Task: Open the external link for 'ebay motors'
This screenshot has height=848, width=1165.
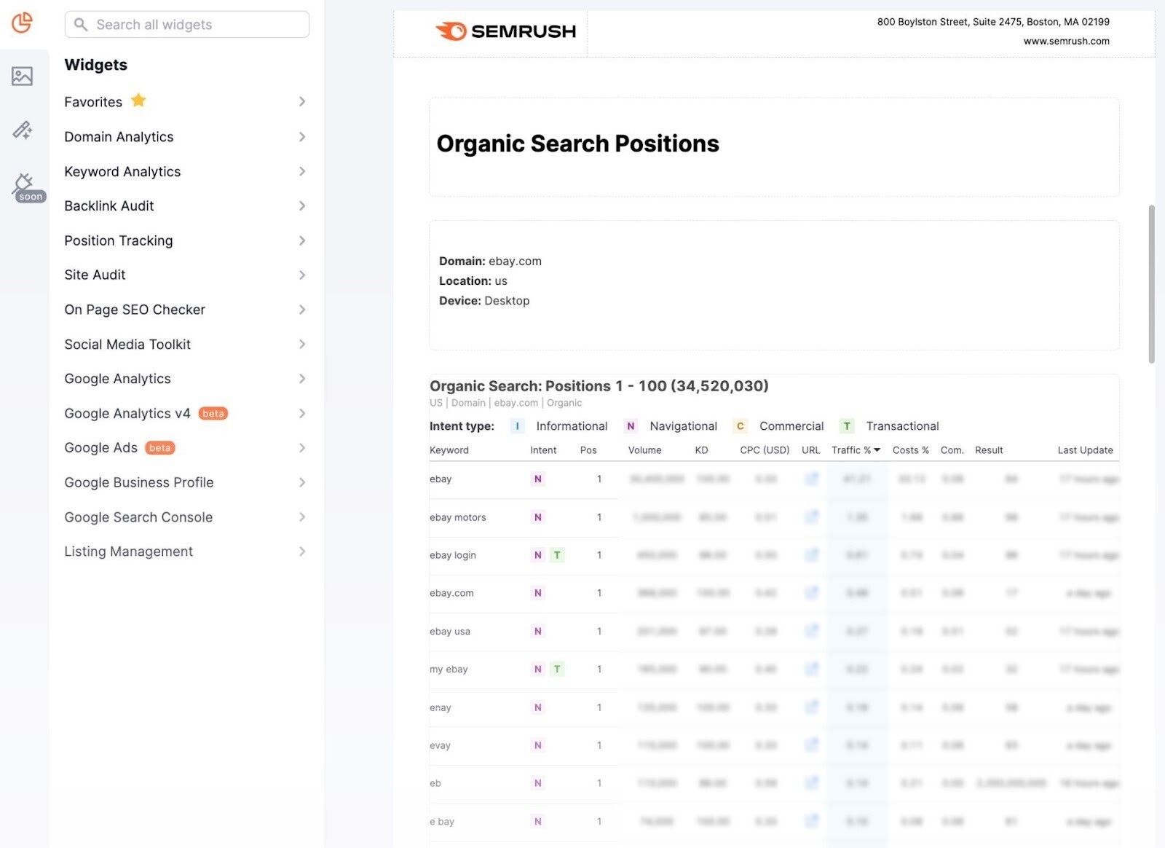Action: pyautogui.click(x=811, y=517)
